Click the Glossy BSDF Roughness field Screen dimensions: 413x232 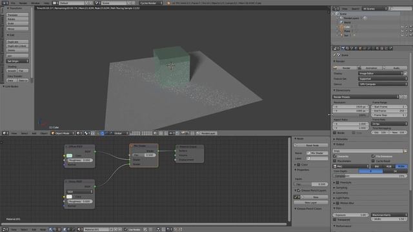[x=80, y=201]
